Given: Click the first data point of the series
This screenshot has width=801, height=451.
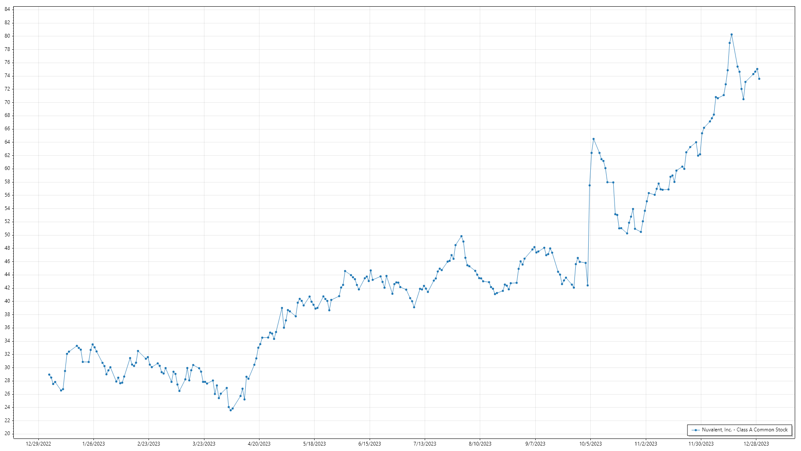Looking at the screenshot, I should (49, 375).
